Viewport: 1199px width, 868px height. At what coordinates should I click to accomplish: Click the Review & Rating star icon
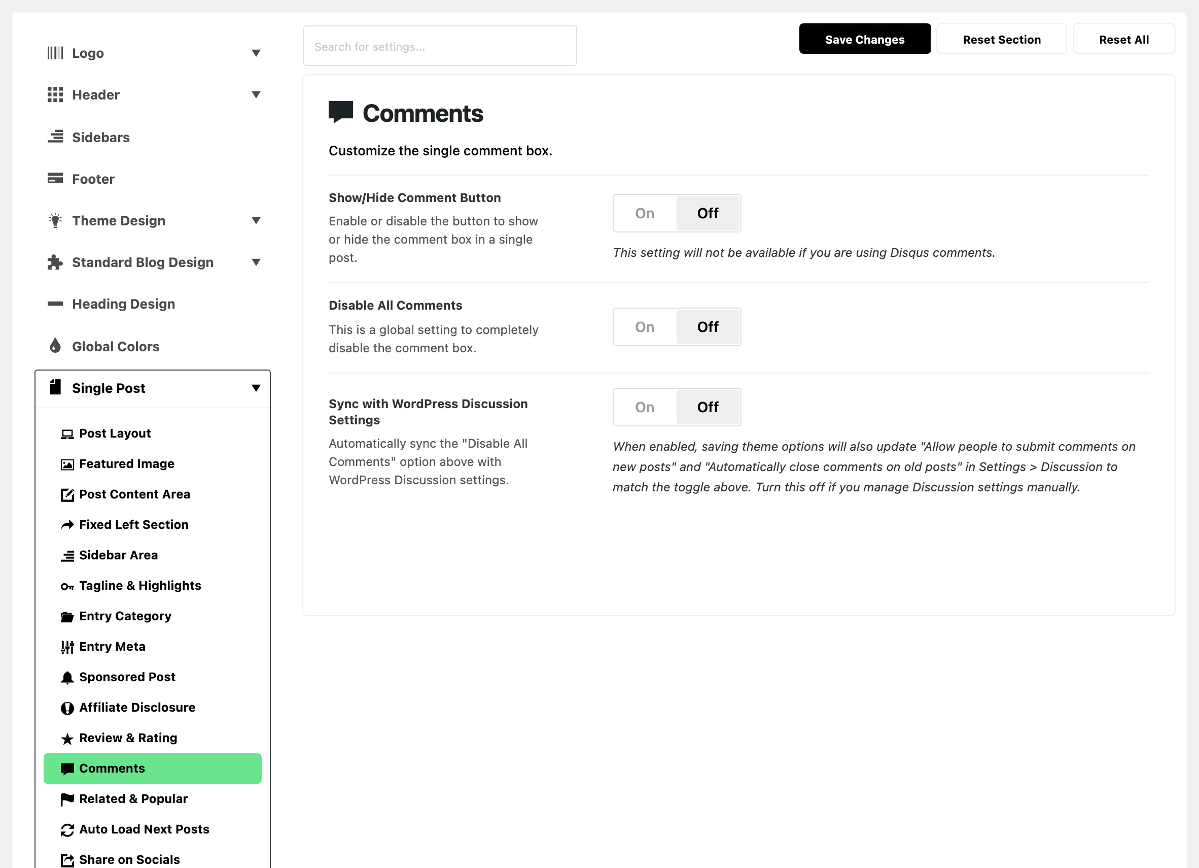[x=67, y=739]
